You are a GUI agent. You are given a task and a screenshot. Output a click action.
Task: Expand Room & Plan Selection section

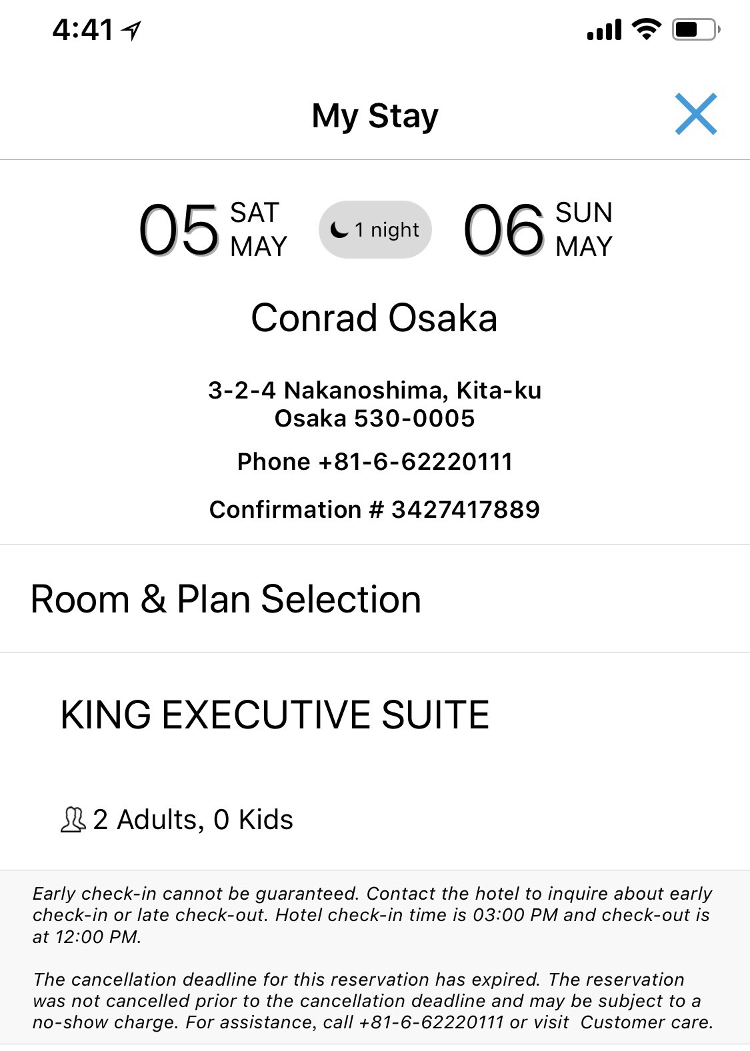[375, 598]
